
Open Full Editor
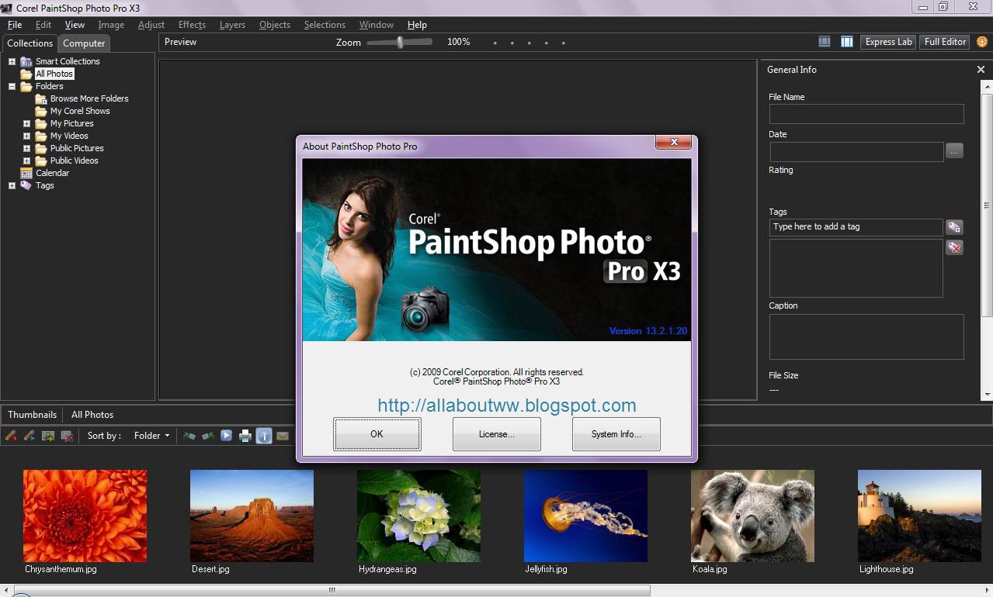click(x=945, y=42)
